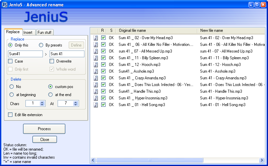
Task: Select new name 'Sum 41 - Hooch.mp3'
Action: pyautogui.click(x=220, y=65)
